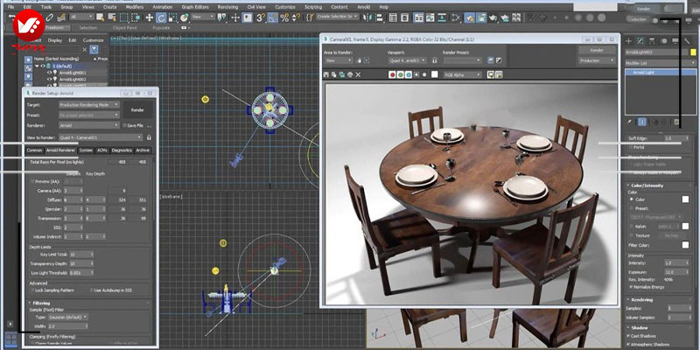Image resolution: width=700 pixels, height=350 pixels.
Task: Open the Renderer dropdown showing Arnold
Action: point(89,126)
